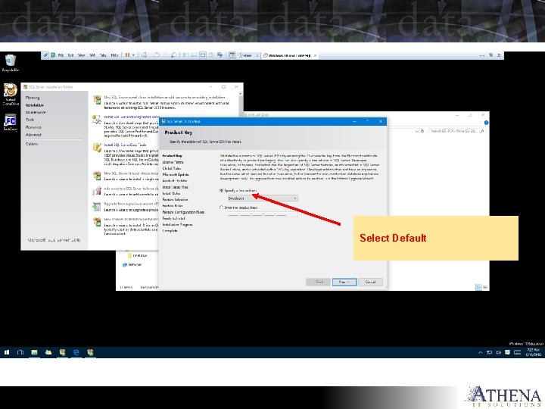Open the File menu in VMware toolbar
545x409 pixels.
pos(61,55)
